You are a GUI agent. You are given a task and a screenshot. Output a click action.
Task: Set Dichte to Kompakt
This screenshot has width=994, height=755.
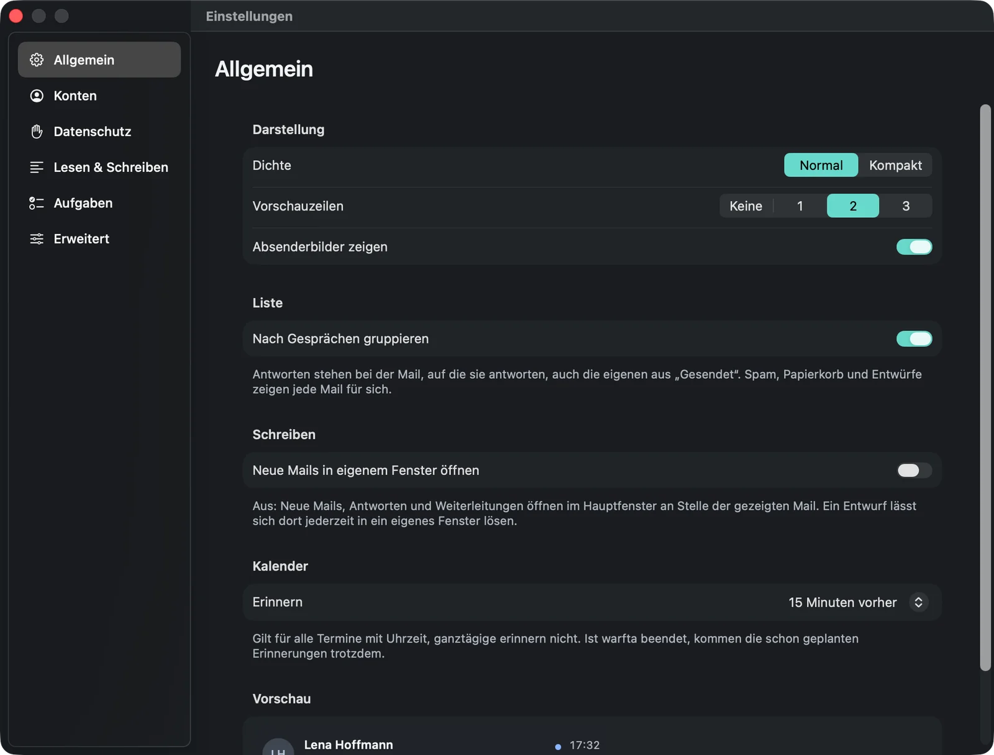point(895,165)
